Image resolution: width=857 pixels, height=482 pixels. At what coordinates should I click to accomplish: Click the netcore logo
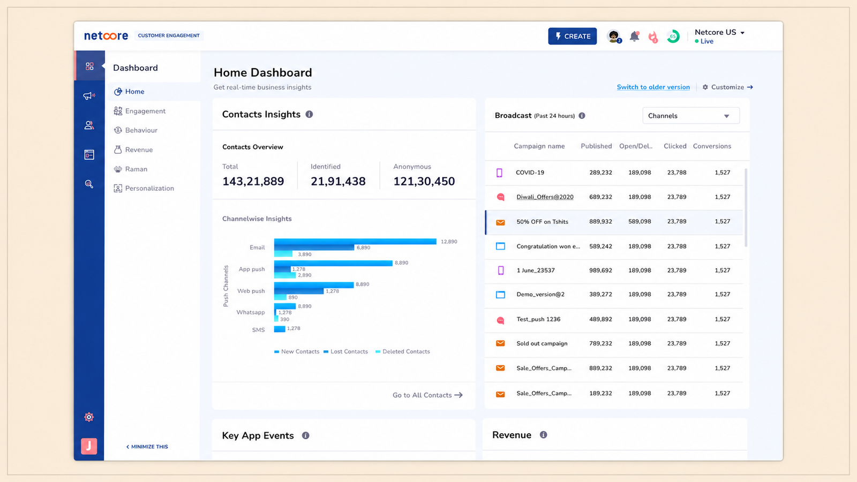click(x=106, y=36)
